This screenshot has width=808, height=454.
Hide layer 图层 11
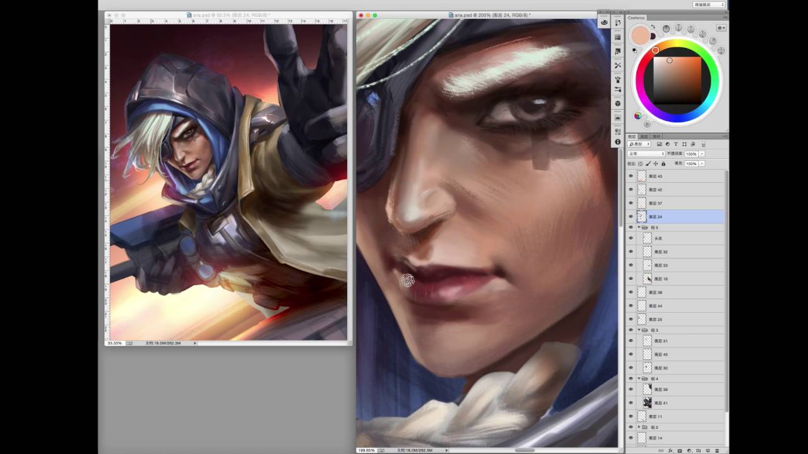(631, 416)
